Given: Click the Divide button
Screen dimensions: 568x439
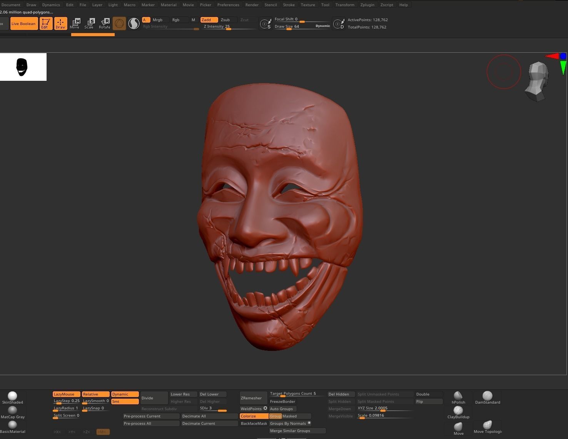Looking at the screenshot, I should tap(154, 398).
